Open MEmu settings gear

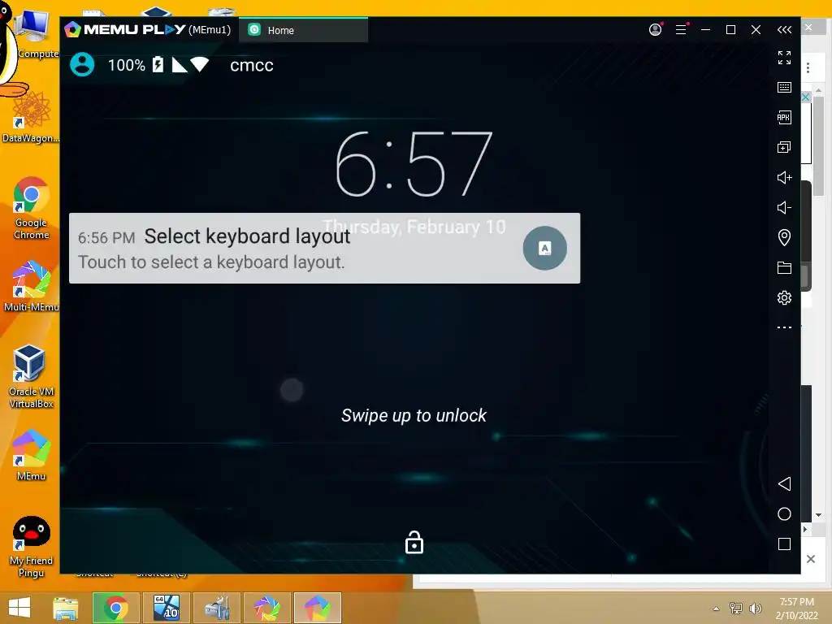[784, 297]
